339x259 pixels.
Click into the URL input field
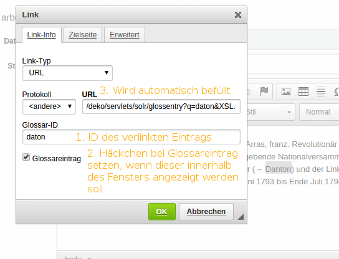click(161, 106)
